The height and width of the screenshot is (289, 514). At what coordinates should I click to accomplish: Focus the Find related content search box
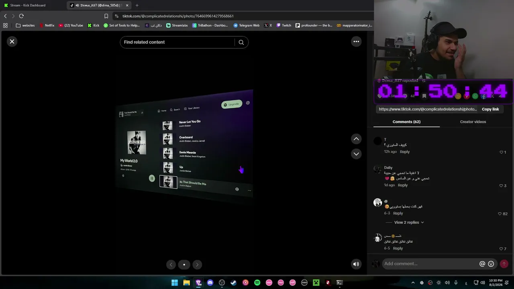click(x=177, y=42)
